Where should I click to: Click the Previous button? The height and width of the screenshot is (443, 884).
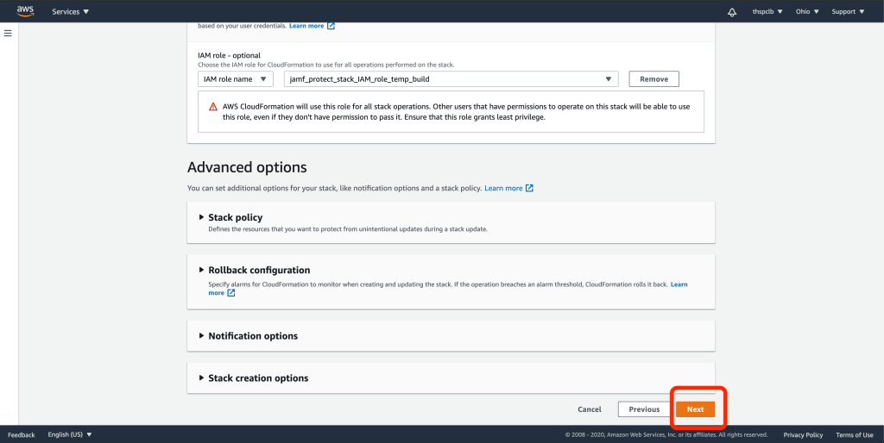[644, 409]
